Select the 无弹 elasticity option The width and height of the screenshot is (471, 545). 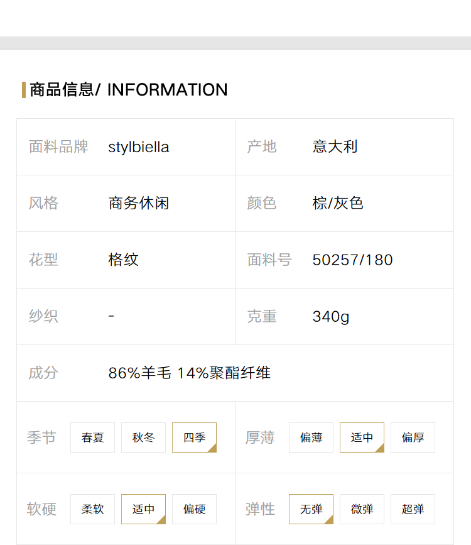[x=311, y=509]
